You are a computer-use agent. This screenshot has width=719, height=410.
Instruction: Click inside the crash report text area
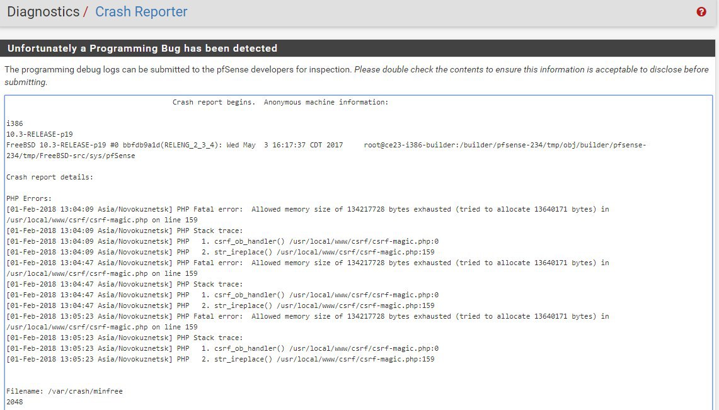pyautogui.click(x=359, y=252)
